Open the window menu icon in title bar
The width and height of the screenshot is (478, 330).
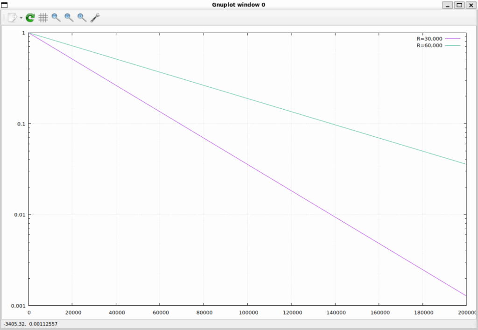click(4, 5)
